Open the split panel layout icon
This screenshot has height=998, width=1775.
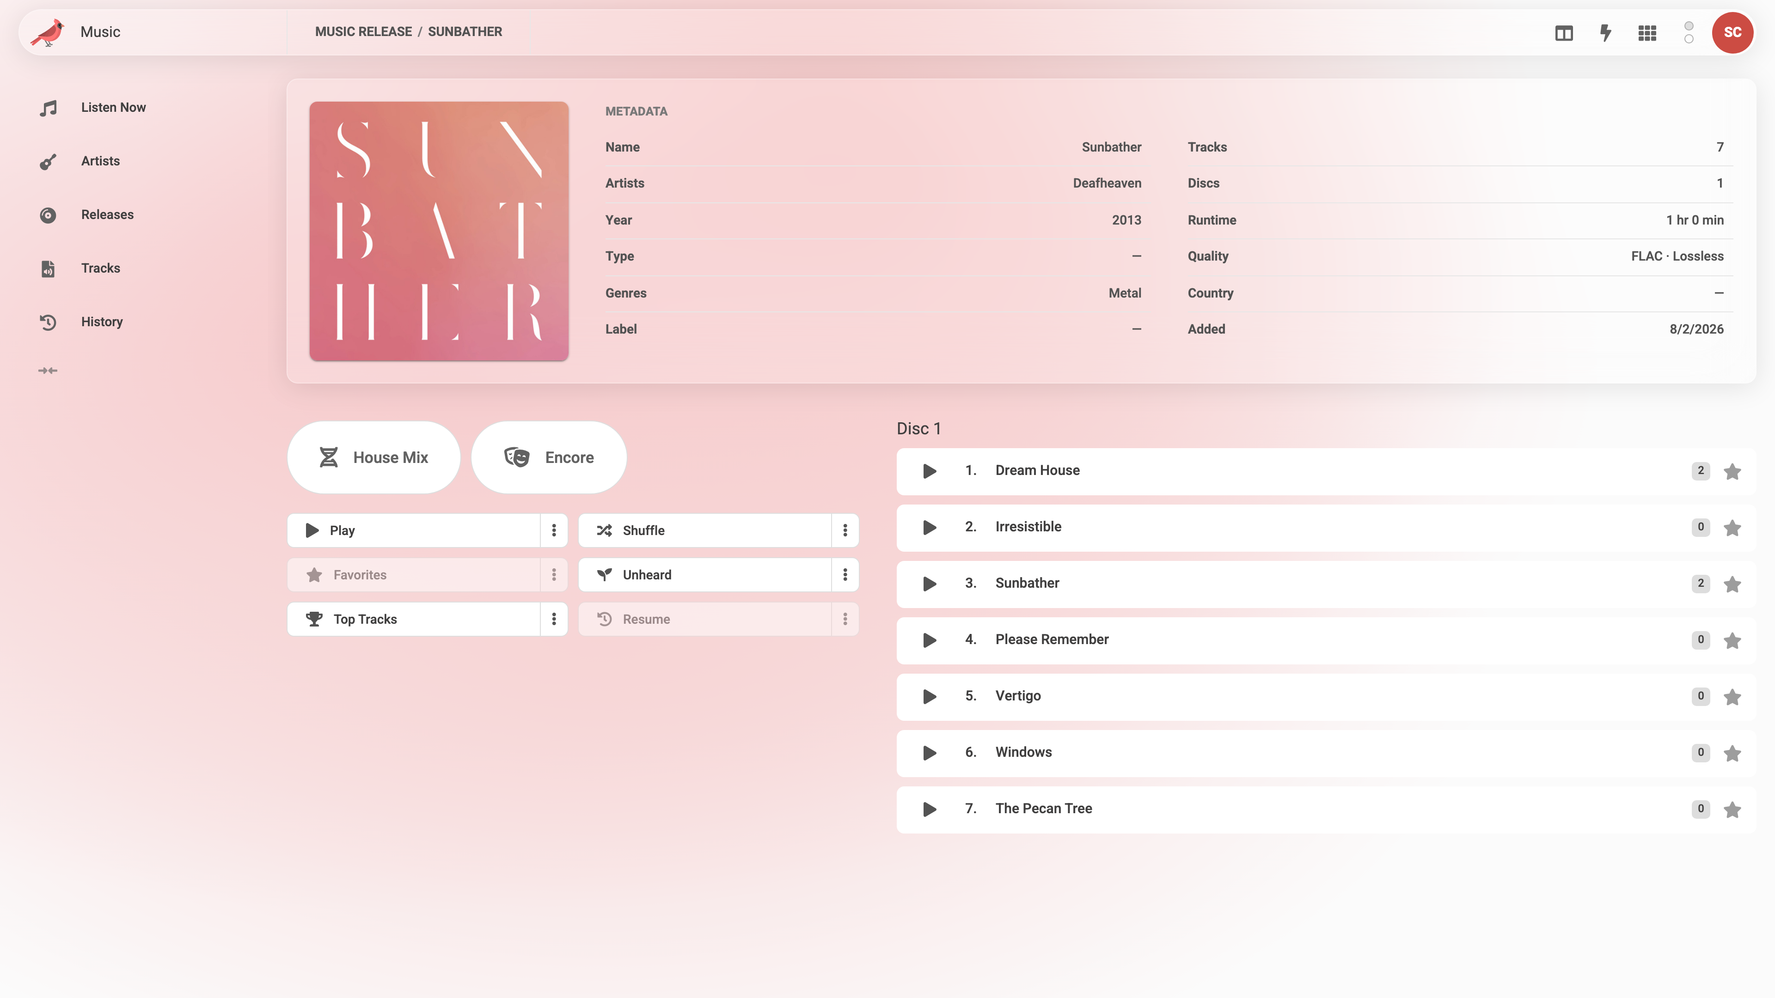[x=1564, y=32]
